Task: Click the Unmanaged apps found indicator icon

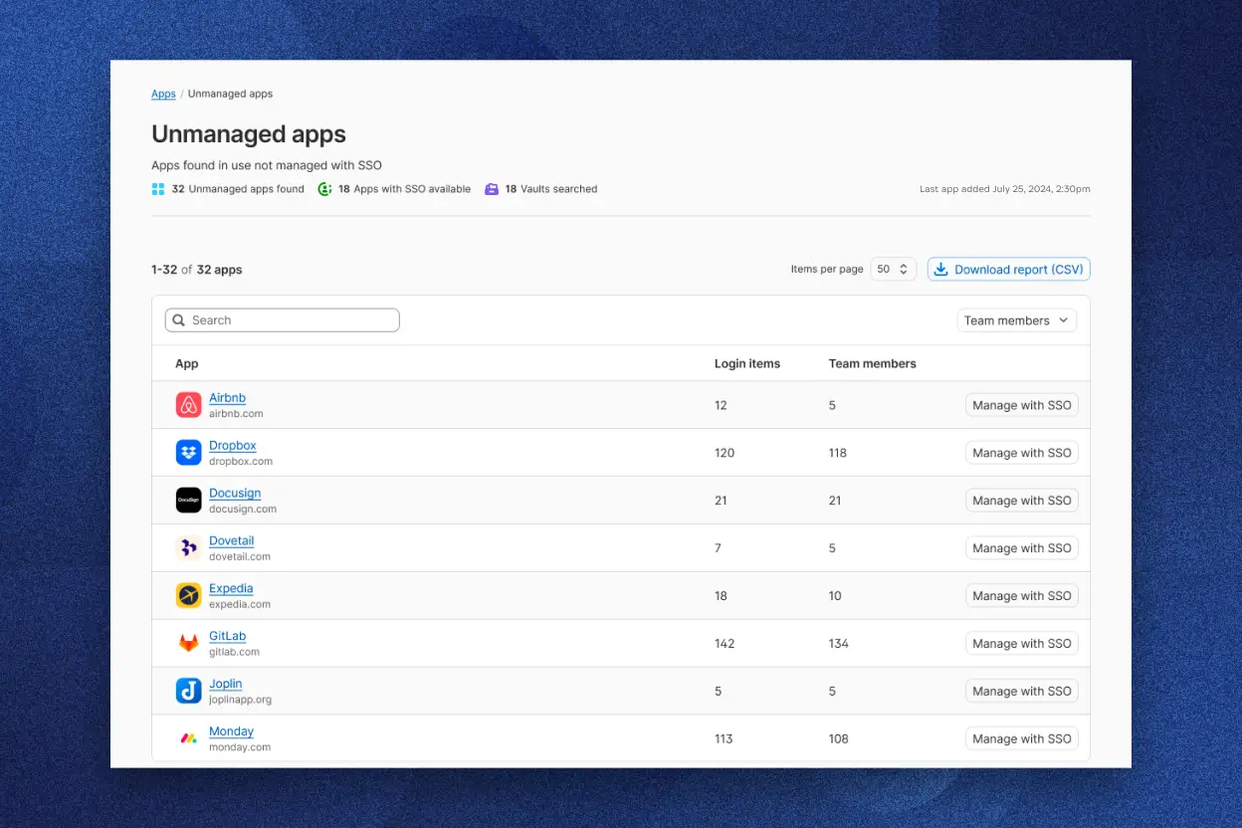Action: [158, 188]
